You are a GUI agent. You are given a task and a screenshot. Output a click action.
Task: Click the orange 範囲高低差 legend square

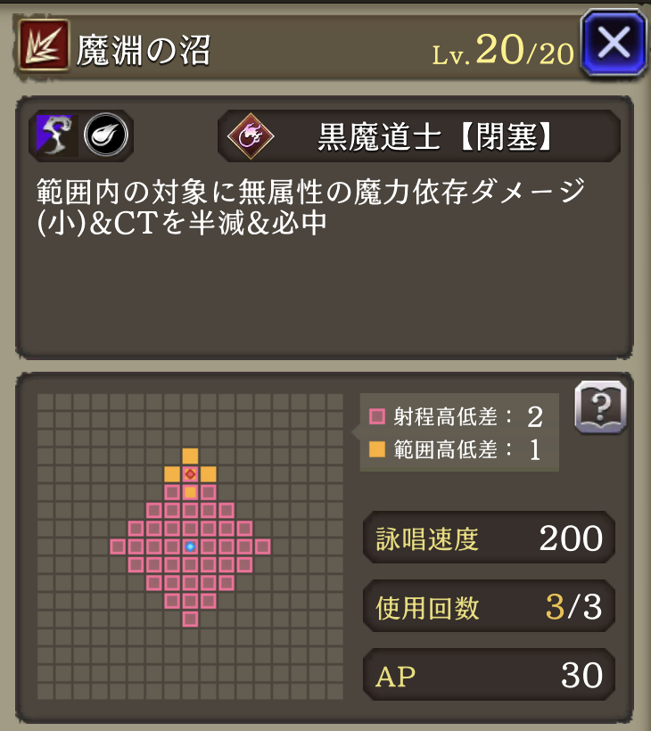[377, 449]
